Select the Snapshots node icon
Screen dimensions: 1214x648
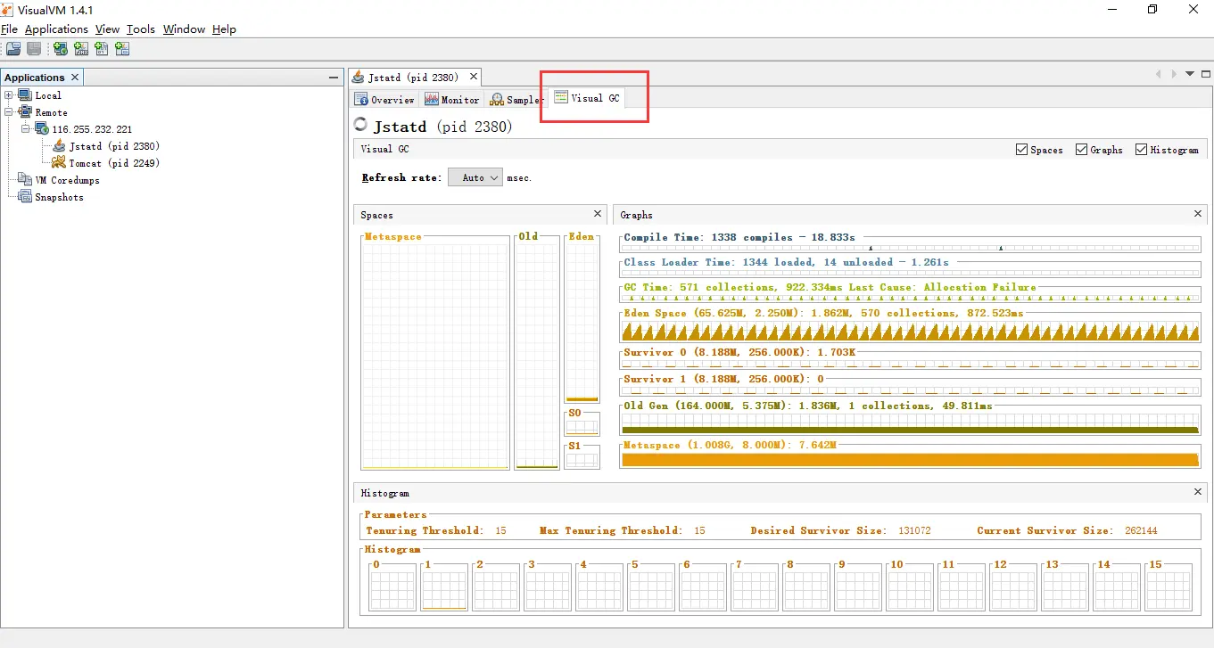25,197
